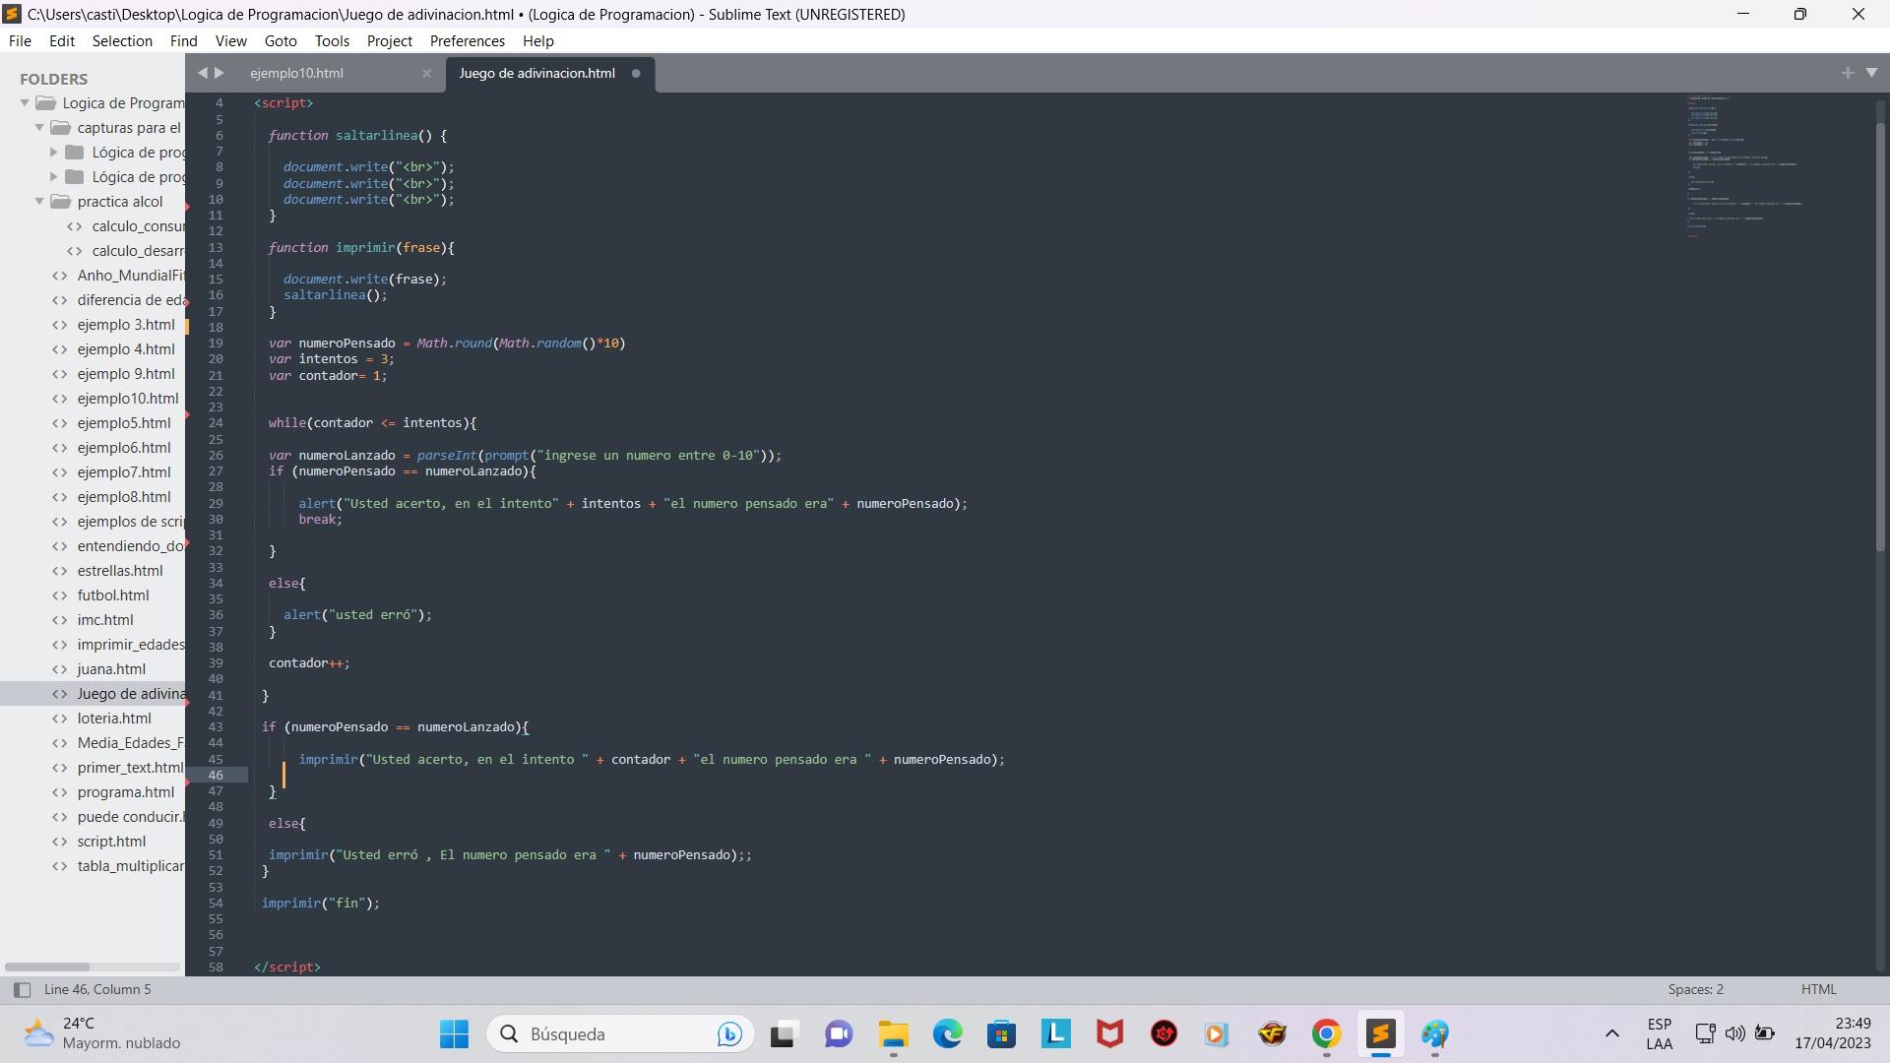Open ejemplo5.html in sidebar

point(124,422)
